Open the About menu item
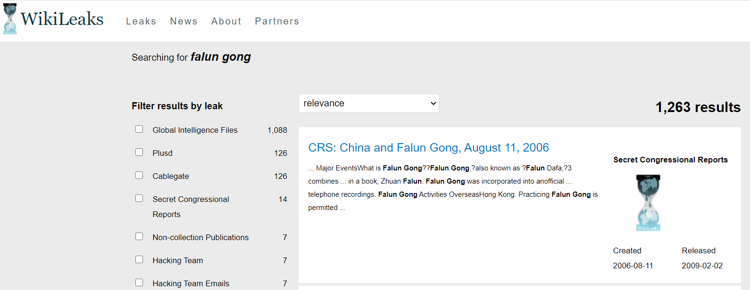This screenshot has width=750, height=290. 226,21
